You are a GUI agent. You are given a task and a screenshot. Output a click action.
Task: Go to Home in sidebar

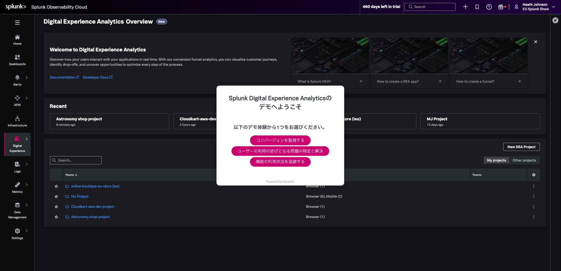pos(17,40)
